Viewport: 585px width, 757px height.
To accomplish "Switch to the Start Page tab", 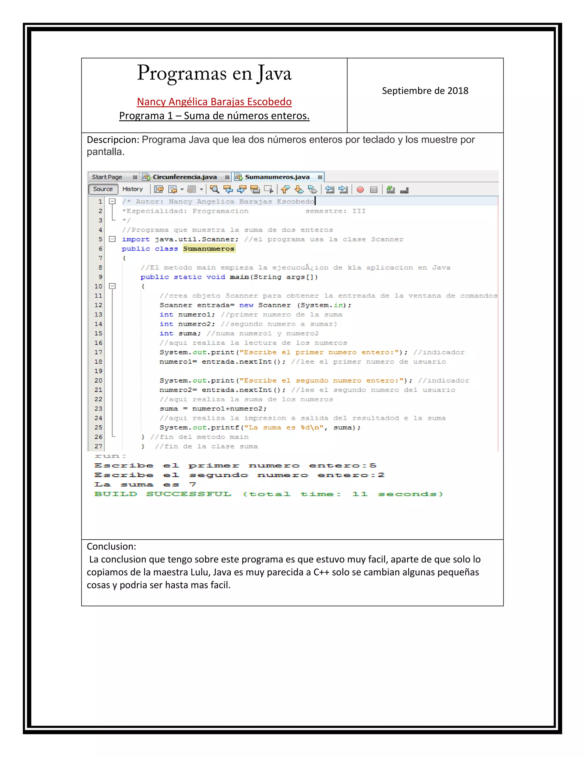I will point(107,177).
